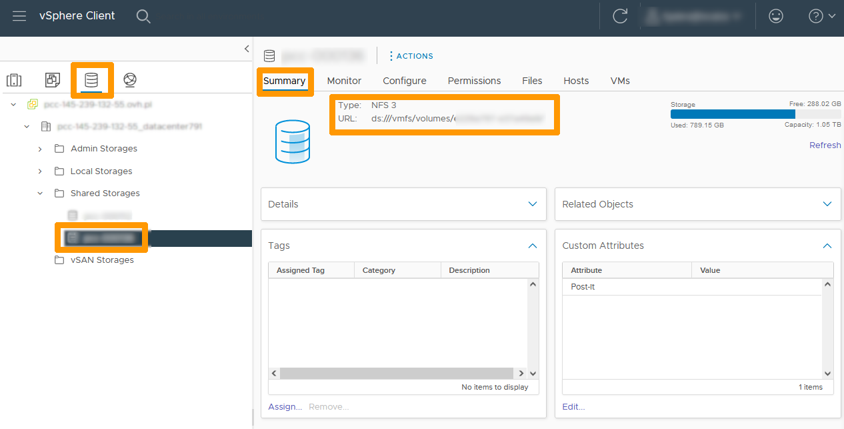Switch to Hosts and Clusters inventory view
The image size is (844, 429).
14,80
